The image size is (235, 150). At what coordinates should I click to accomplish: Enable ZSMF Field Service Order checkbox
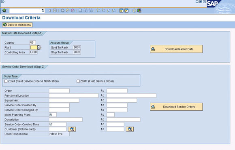(x=78, y=81)
